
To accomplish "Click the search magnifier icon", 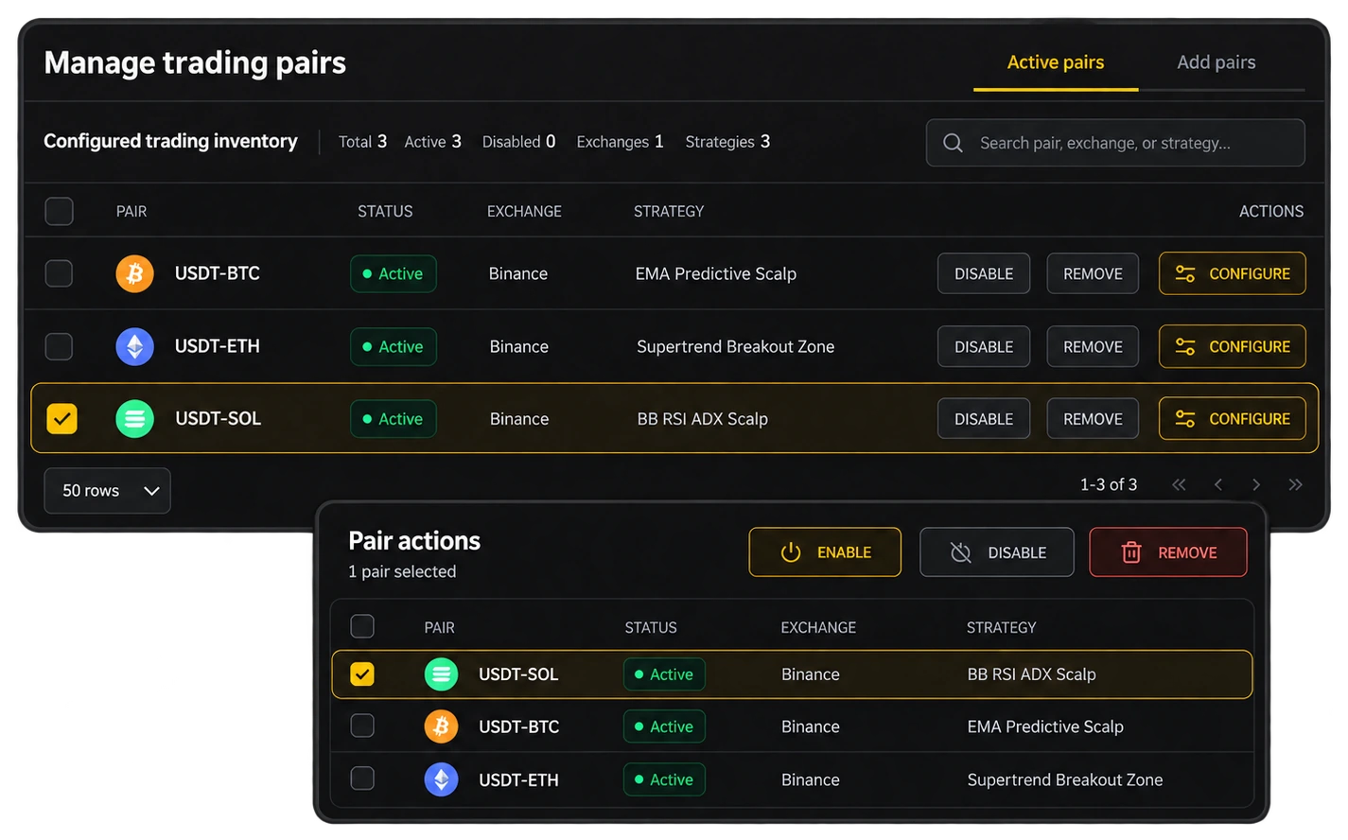I will click(x=954, y=143).
